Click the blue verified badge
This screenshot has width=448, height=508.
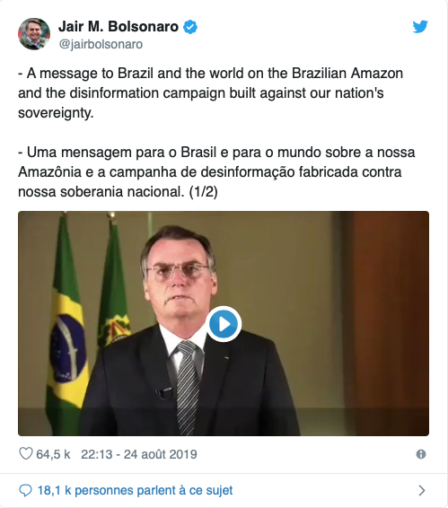[x=190, y=27]
